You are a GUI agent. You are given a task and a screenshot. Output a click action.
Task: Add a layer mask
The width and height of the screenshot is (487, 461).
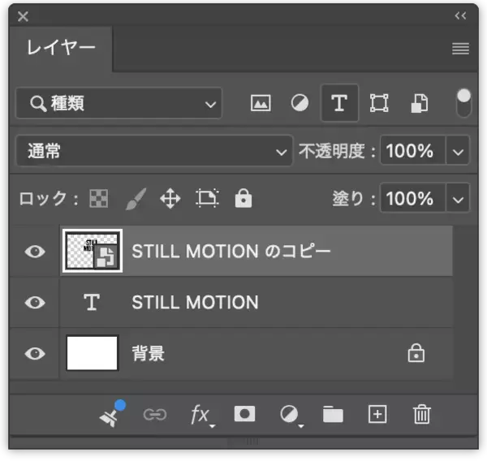(245, 414)
